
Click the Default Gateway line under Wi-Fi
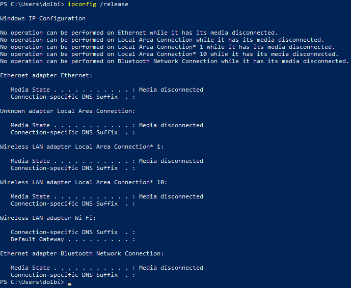tap(37, 239)
